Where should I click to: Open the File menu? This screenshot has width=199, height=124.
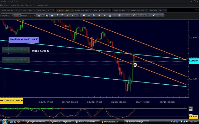[x=2, y=5]
